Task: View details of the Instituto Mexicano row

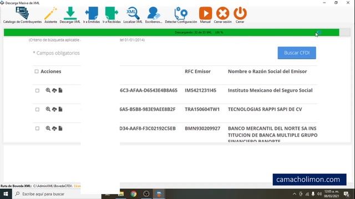Action: [x=48, y=90]
